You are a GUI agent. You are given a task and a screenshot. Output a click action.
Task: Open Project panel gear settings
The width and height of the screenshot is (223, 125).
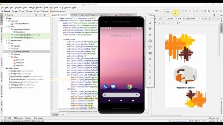click(45, 15)
